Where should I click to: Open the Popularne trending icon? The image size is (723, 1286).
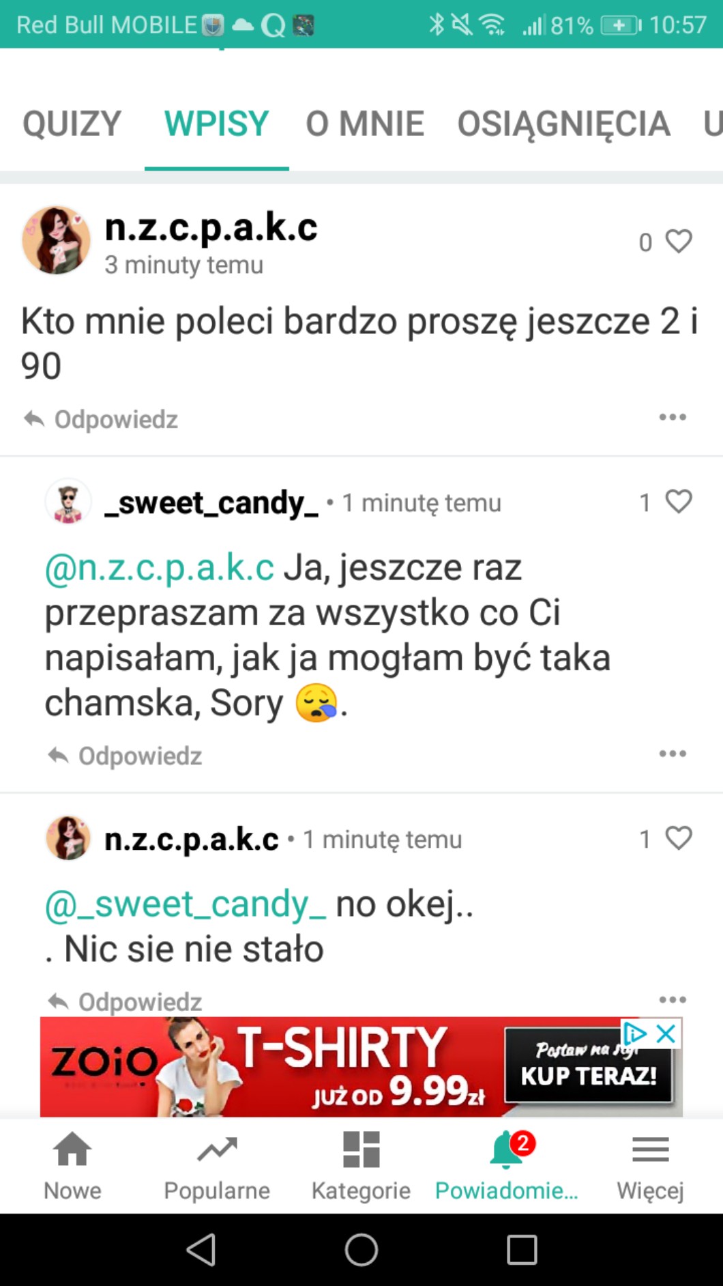[217, 1149]
